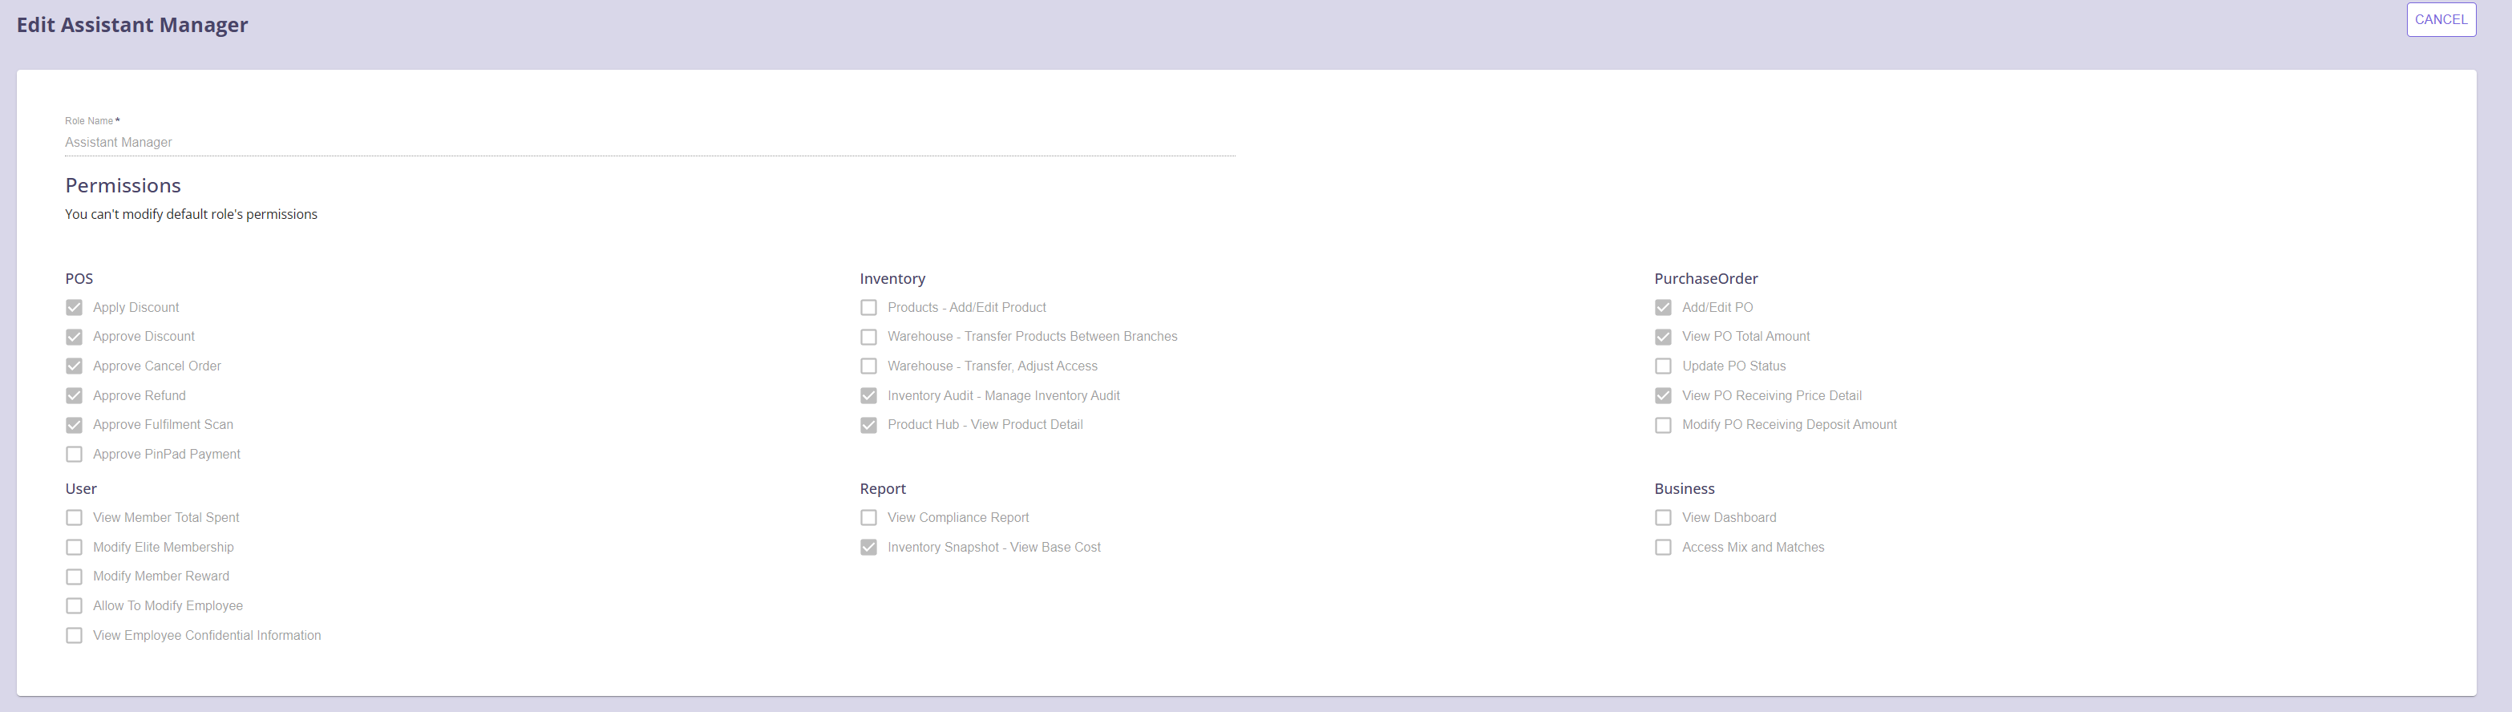Check View Employee Confidential Information box
Viewport: 2512px width, 712px height.
click(74, 635)
